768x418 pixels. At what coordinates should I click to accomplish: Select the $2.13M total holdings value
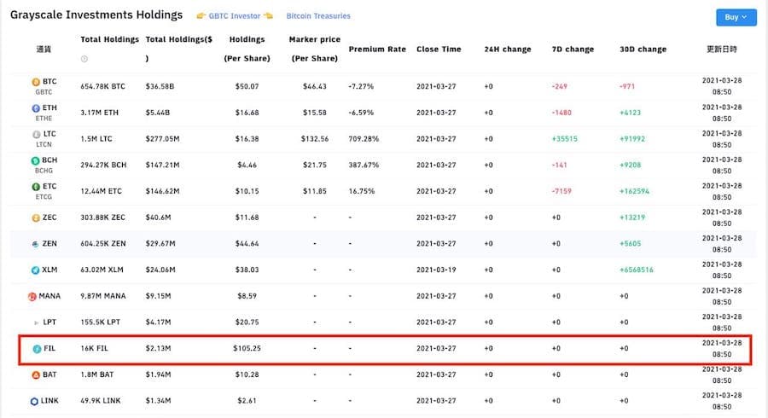[158, 349]
